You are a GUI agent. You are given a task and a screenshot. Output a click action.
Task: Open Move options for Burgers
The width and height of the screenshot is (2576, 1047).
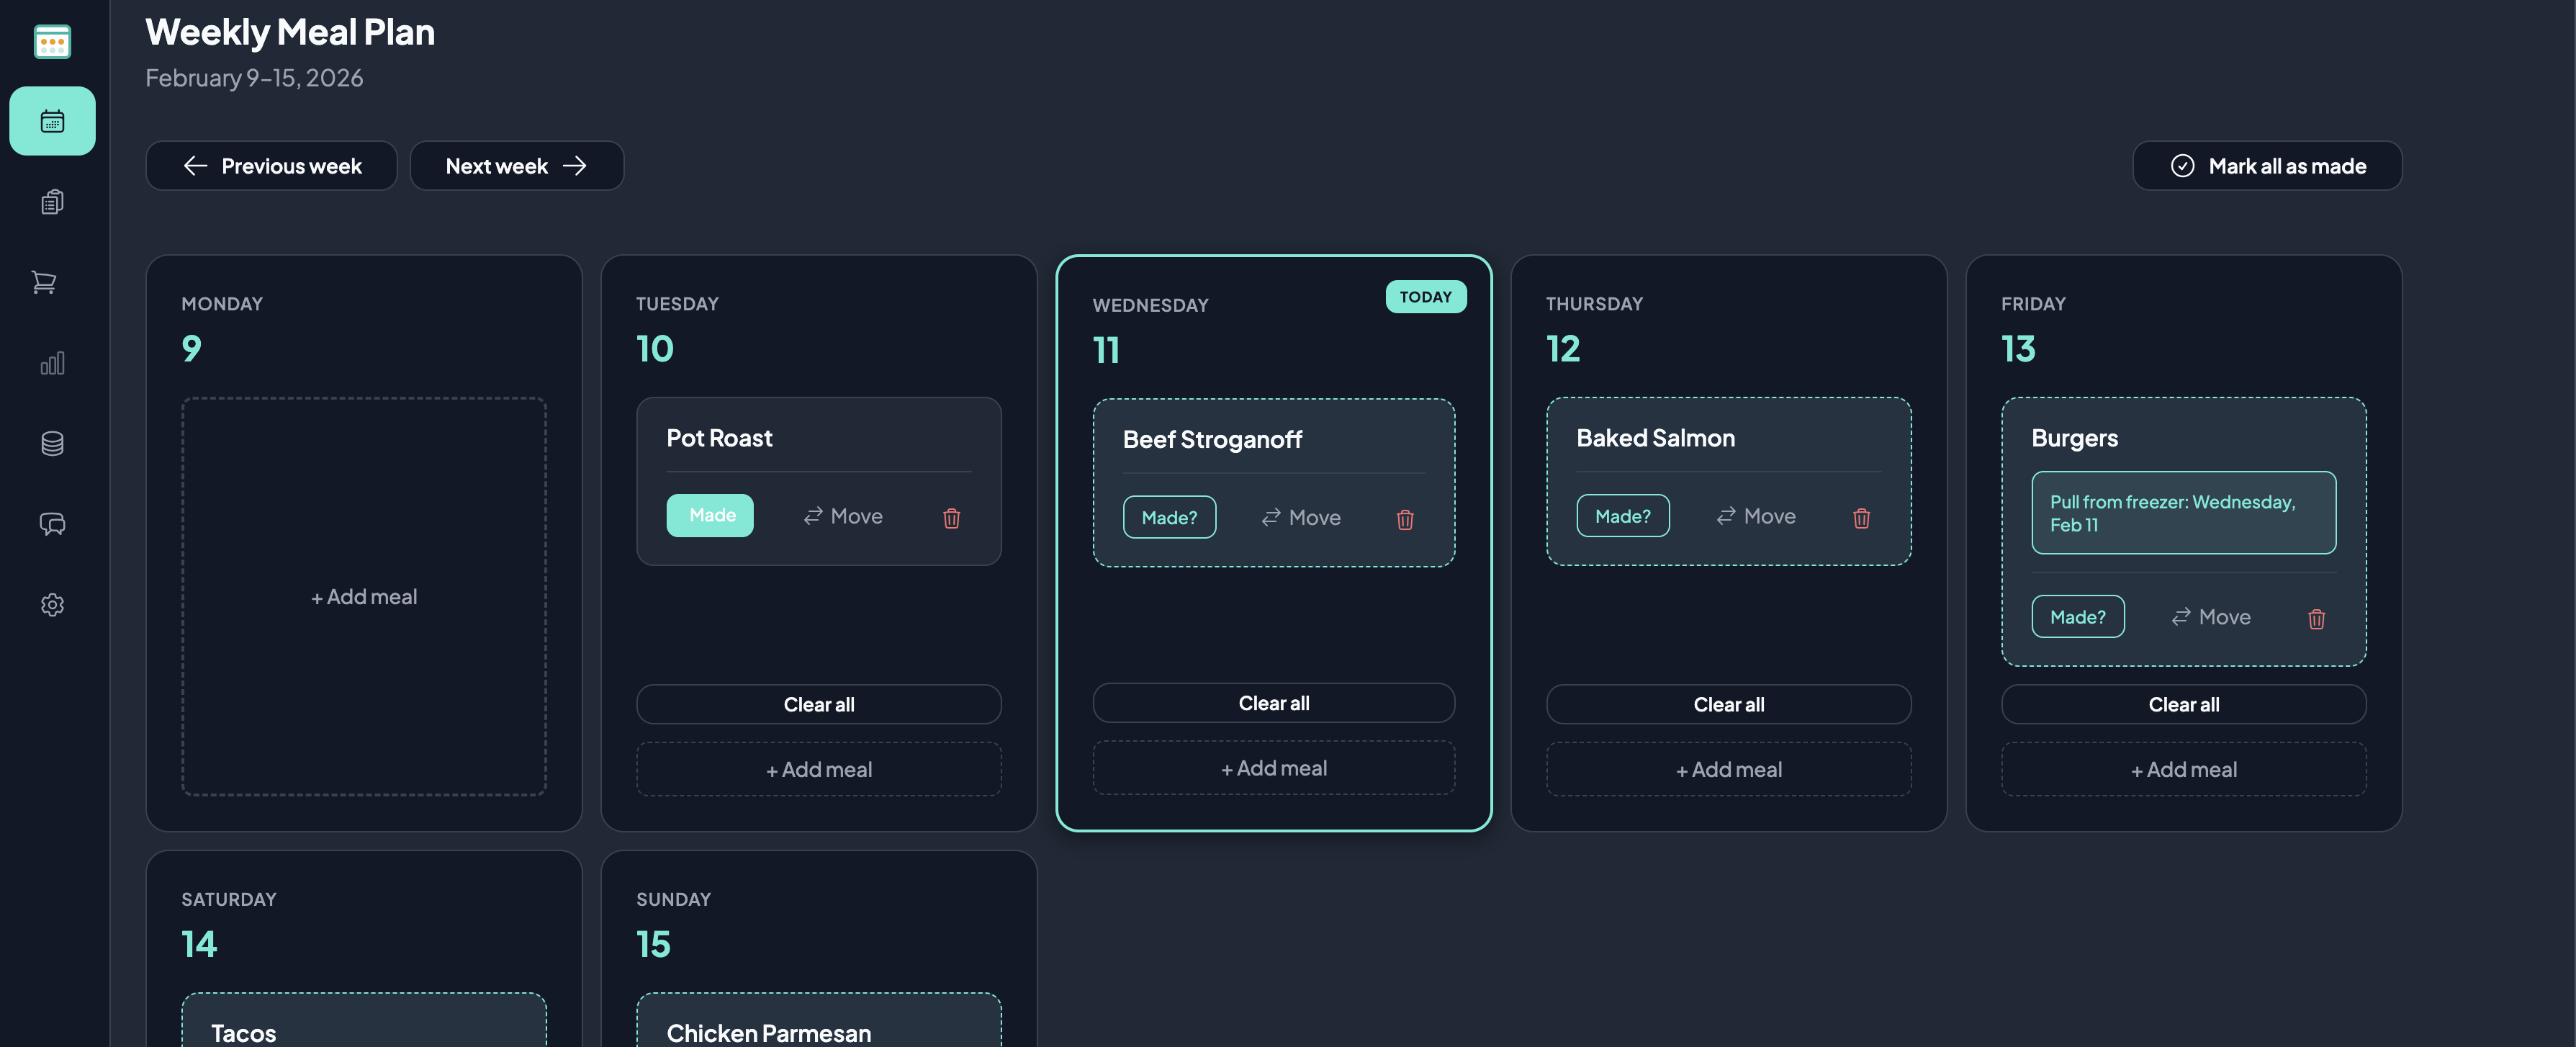(2210, 618)
